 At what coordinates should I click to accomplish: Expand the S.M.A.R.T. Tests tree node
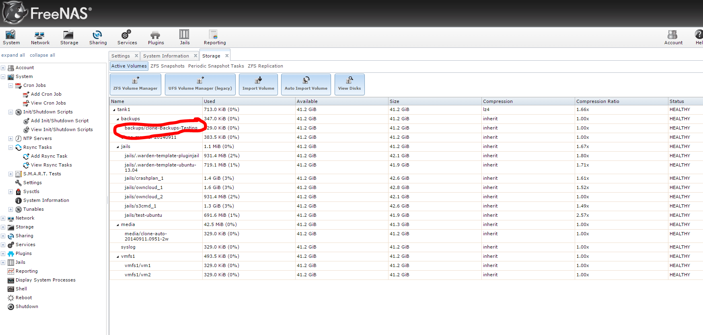11,174
